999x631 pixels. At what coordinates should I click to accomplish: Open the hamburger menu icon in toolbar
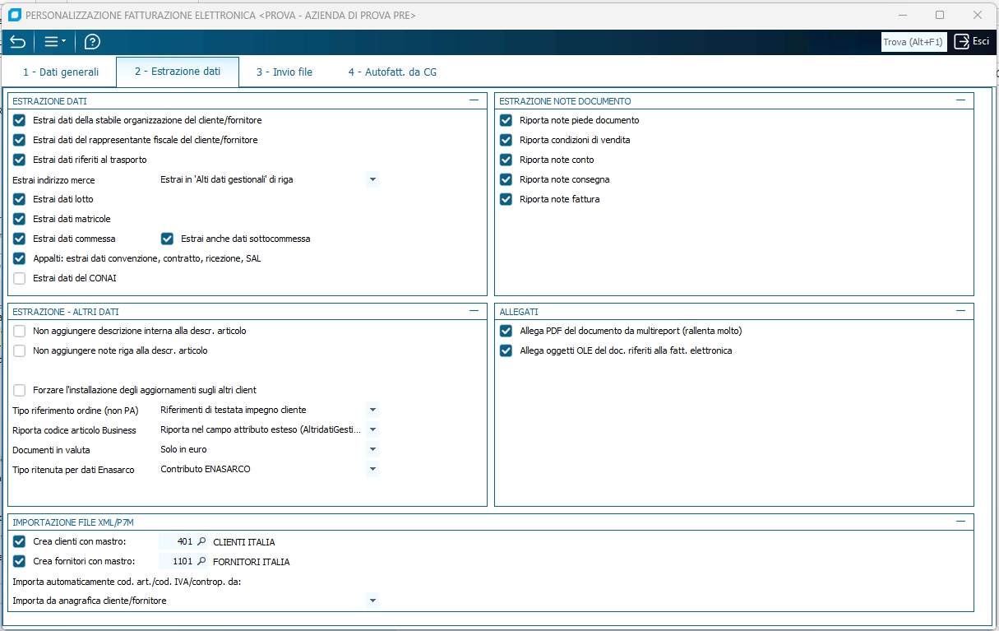(x=54, y=42)
